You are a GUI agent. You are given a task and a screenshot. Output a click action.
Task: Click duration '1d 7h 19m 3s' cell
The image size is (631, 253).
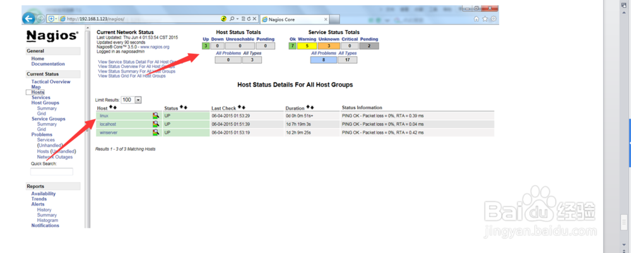click(x=312, y=124)
